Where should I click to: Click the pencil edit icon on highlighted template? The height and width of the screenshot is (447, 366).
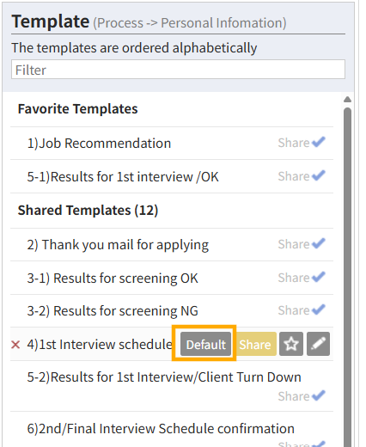coord(318,344)
